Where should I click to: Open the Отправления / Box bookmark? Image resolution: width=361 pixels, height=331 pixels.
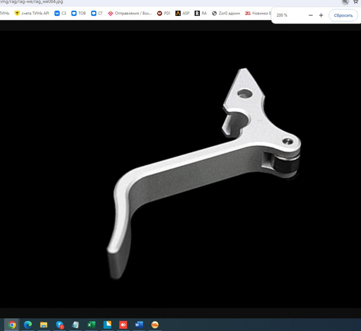pos(130,13)
